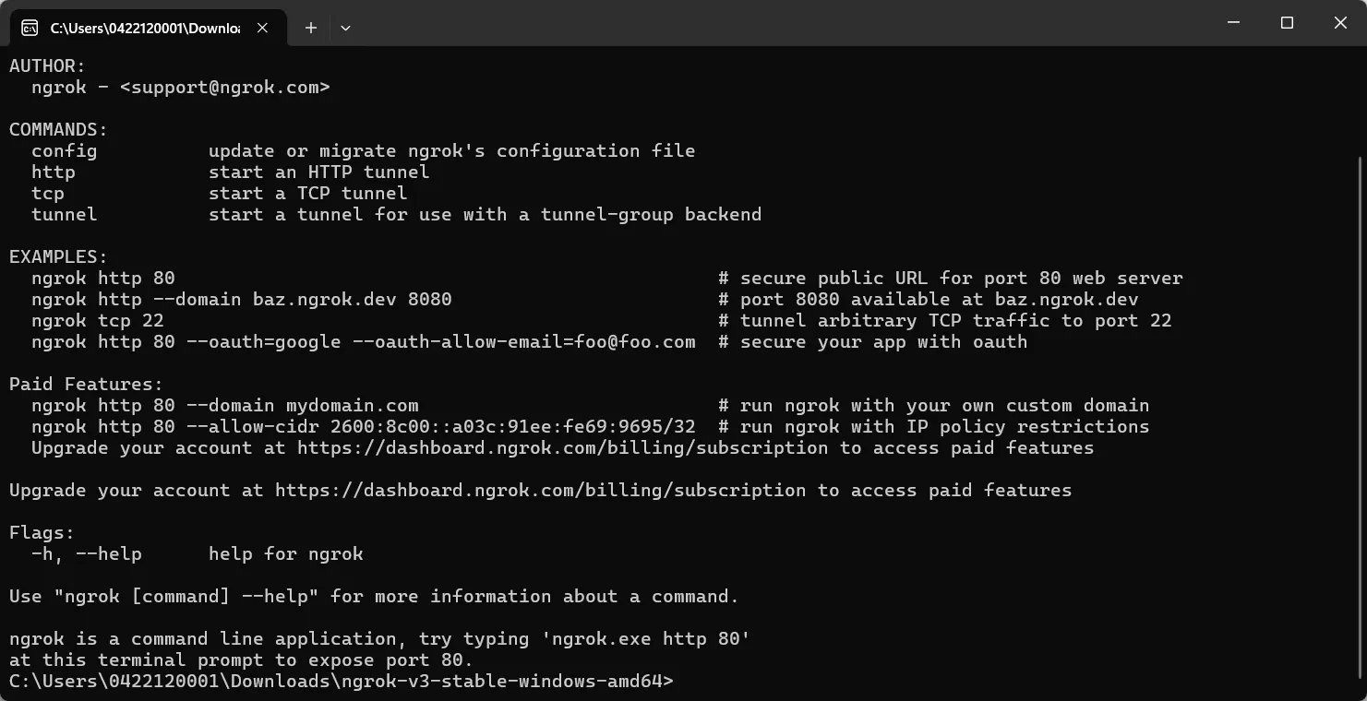Image resolution: width=1367 pixels, height=701 pixels.
Task: Click the "mydomain.com" custom domain text
Action: point(352,406)
